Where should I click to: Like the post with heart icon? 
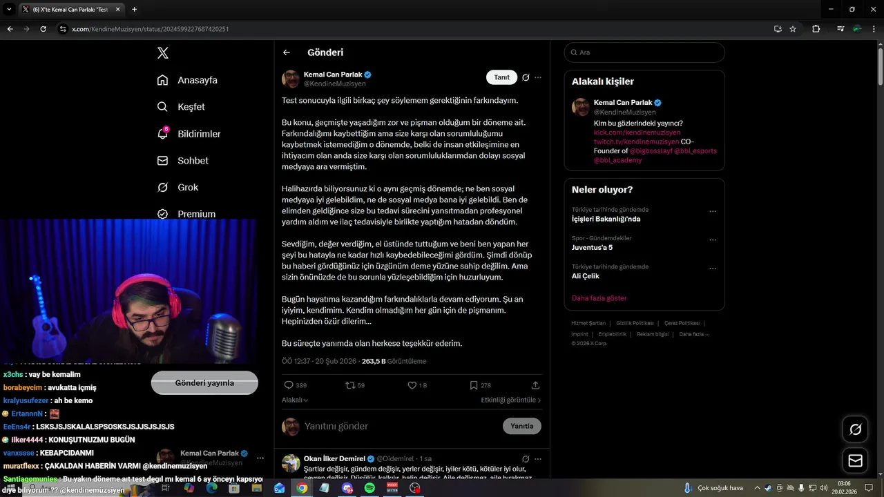click(412, 385)
